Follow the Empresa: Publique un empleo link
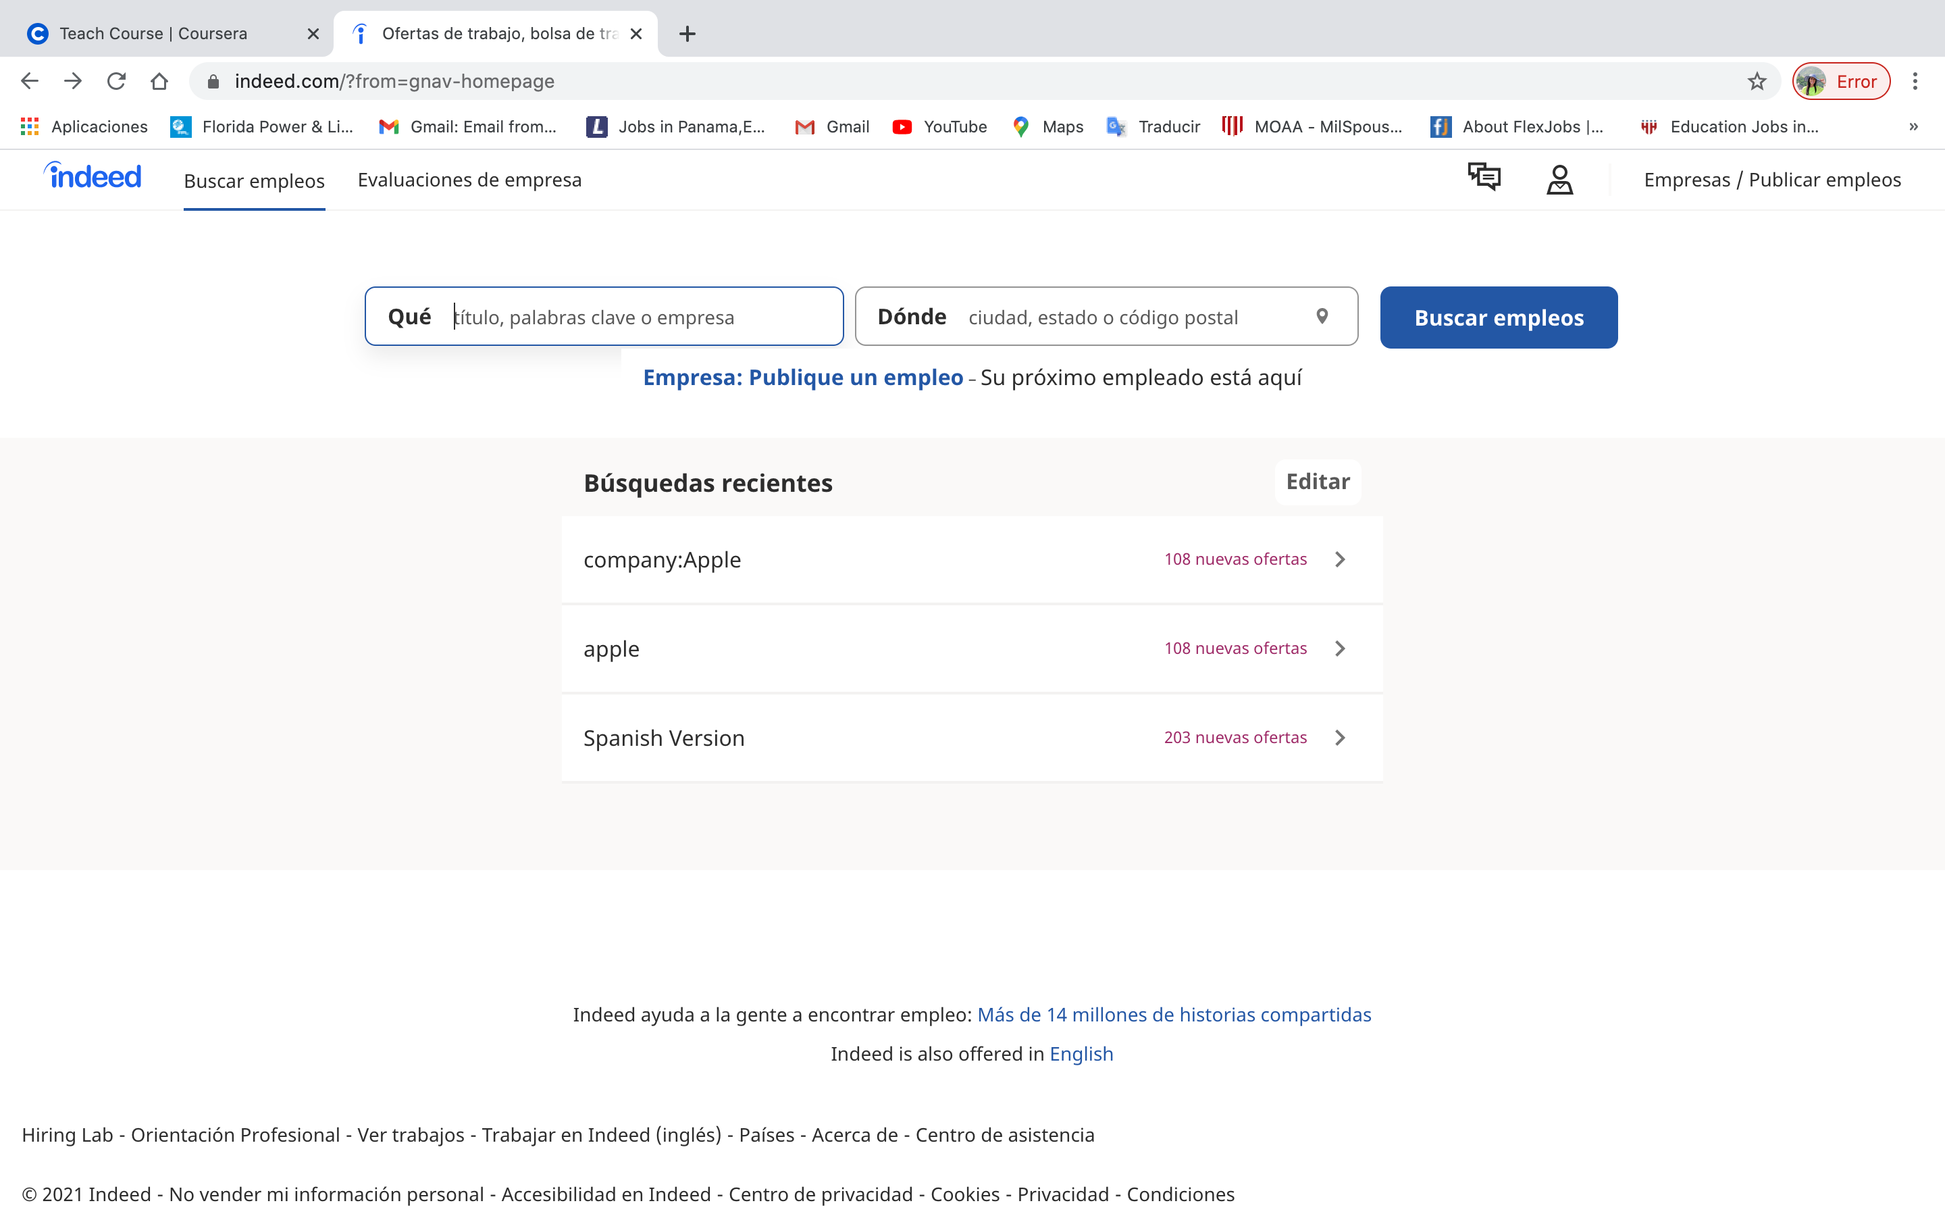Screen dimensions: 1945x1216 pyautogui.click(x=802, y=377)
